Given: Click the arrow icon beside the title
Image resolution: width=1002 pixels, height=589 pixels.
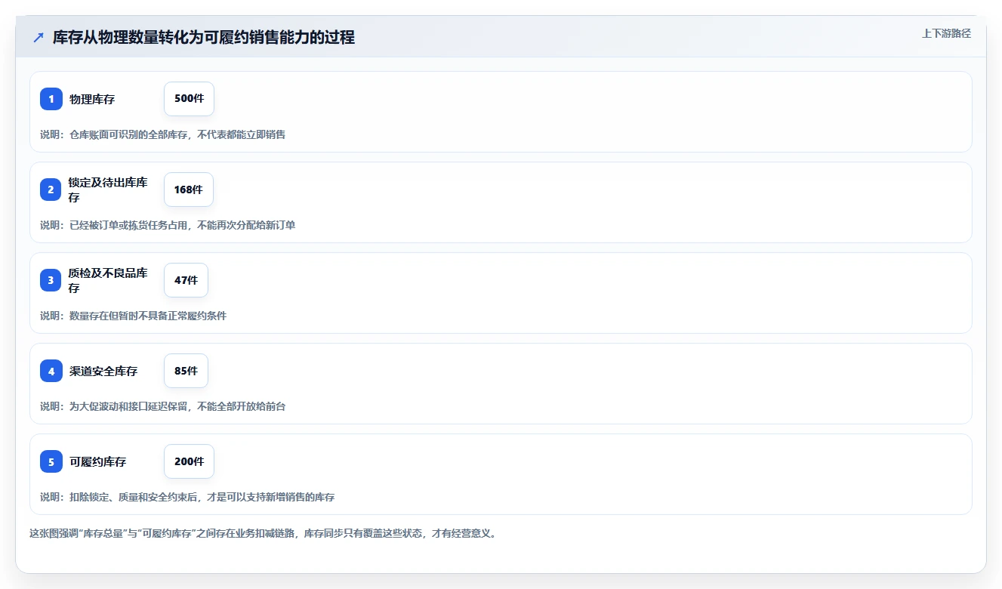Looking at the screenshot, I should (x=39, y=37).
